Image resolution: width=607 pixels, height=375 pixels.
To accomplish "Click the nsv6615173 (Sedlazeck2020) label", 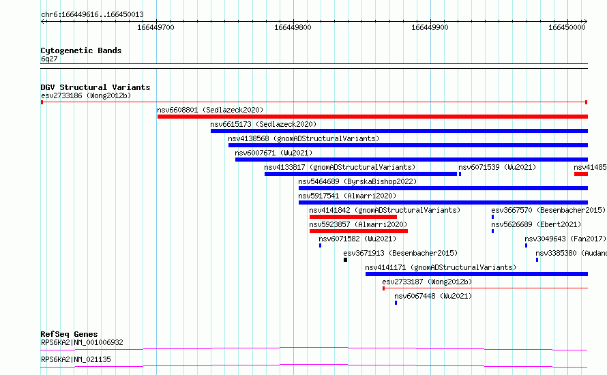I will (x=263, y=124).
